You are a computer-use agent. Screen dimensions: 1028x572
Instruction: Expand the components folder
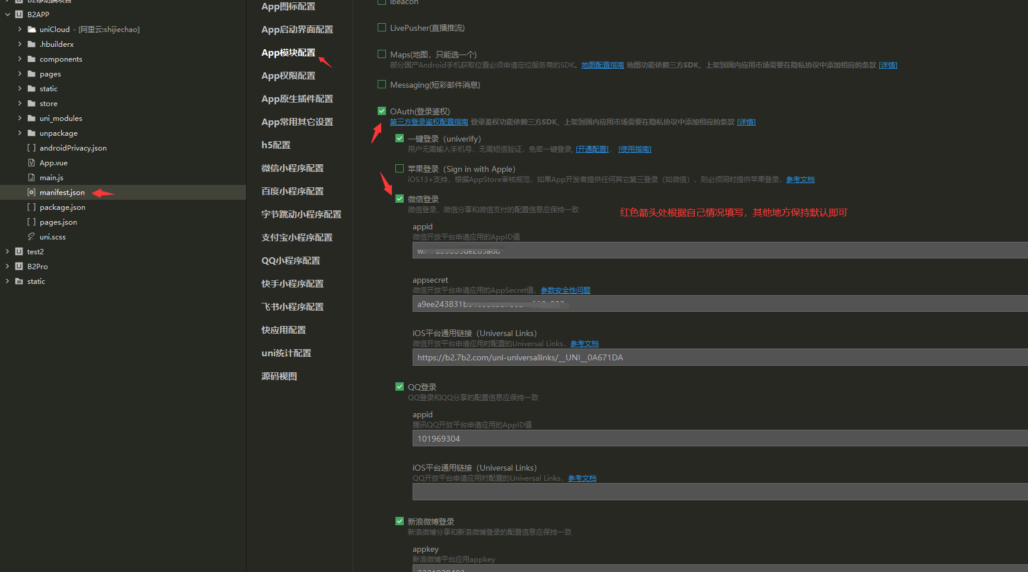[20, 59]
